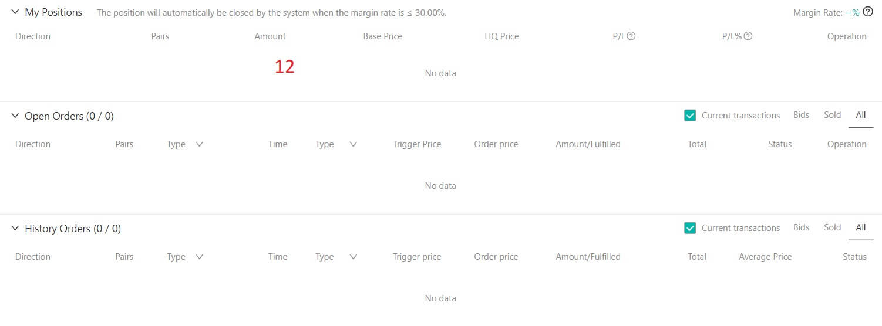Select All tab in History Orders
The height and width of the screenshot is (326, 882).
coord(861,227)
